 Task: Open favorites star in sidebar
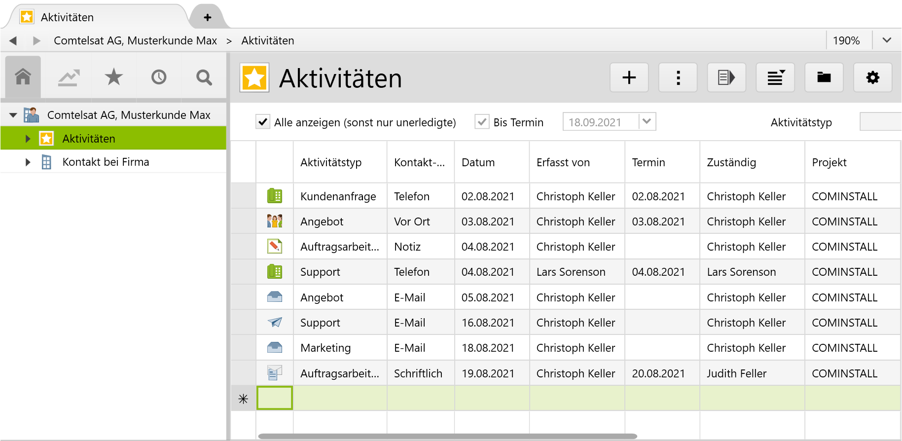click(113, 77)
